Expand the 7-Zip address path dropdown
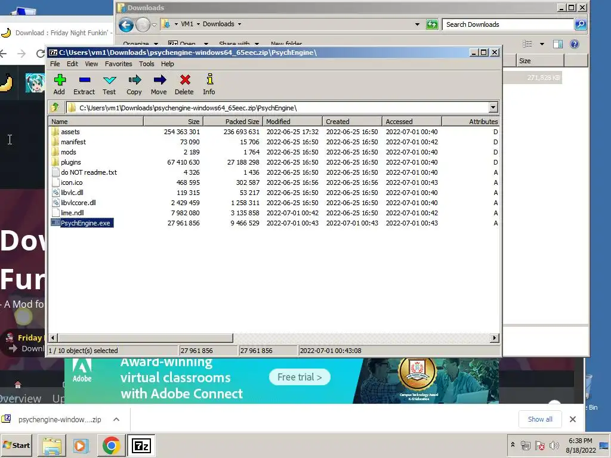Image resolution: width=611 pixels, height=458 pixels. [493, 107]
